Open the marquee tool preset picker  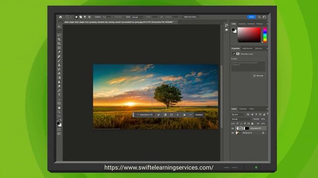(x=69, y=17)
